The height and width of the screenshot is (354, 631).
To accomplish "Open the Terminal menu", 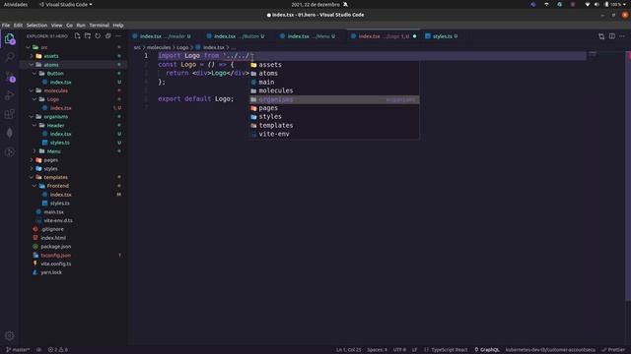I will tap(99, 25).
